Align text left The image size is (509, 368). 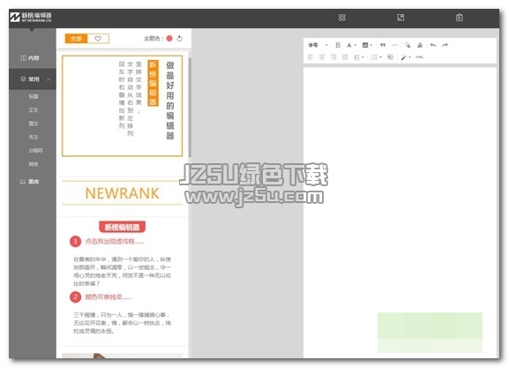[x=311, y=57]
